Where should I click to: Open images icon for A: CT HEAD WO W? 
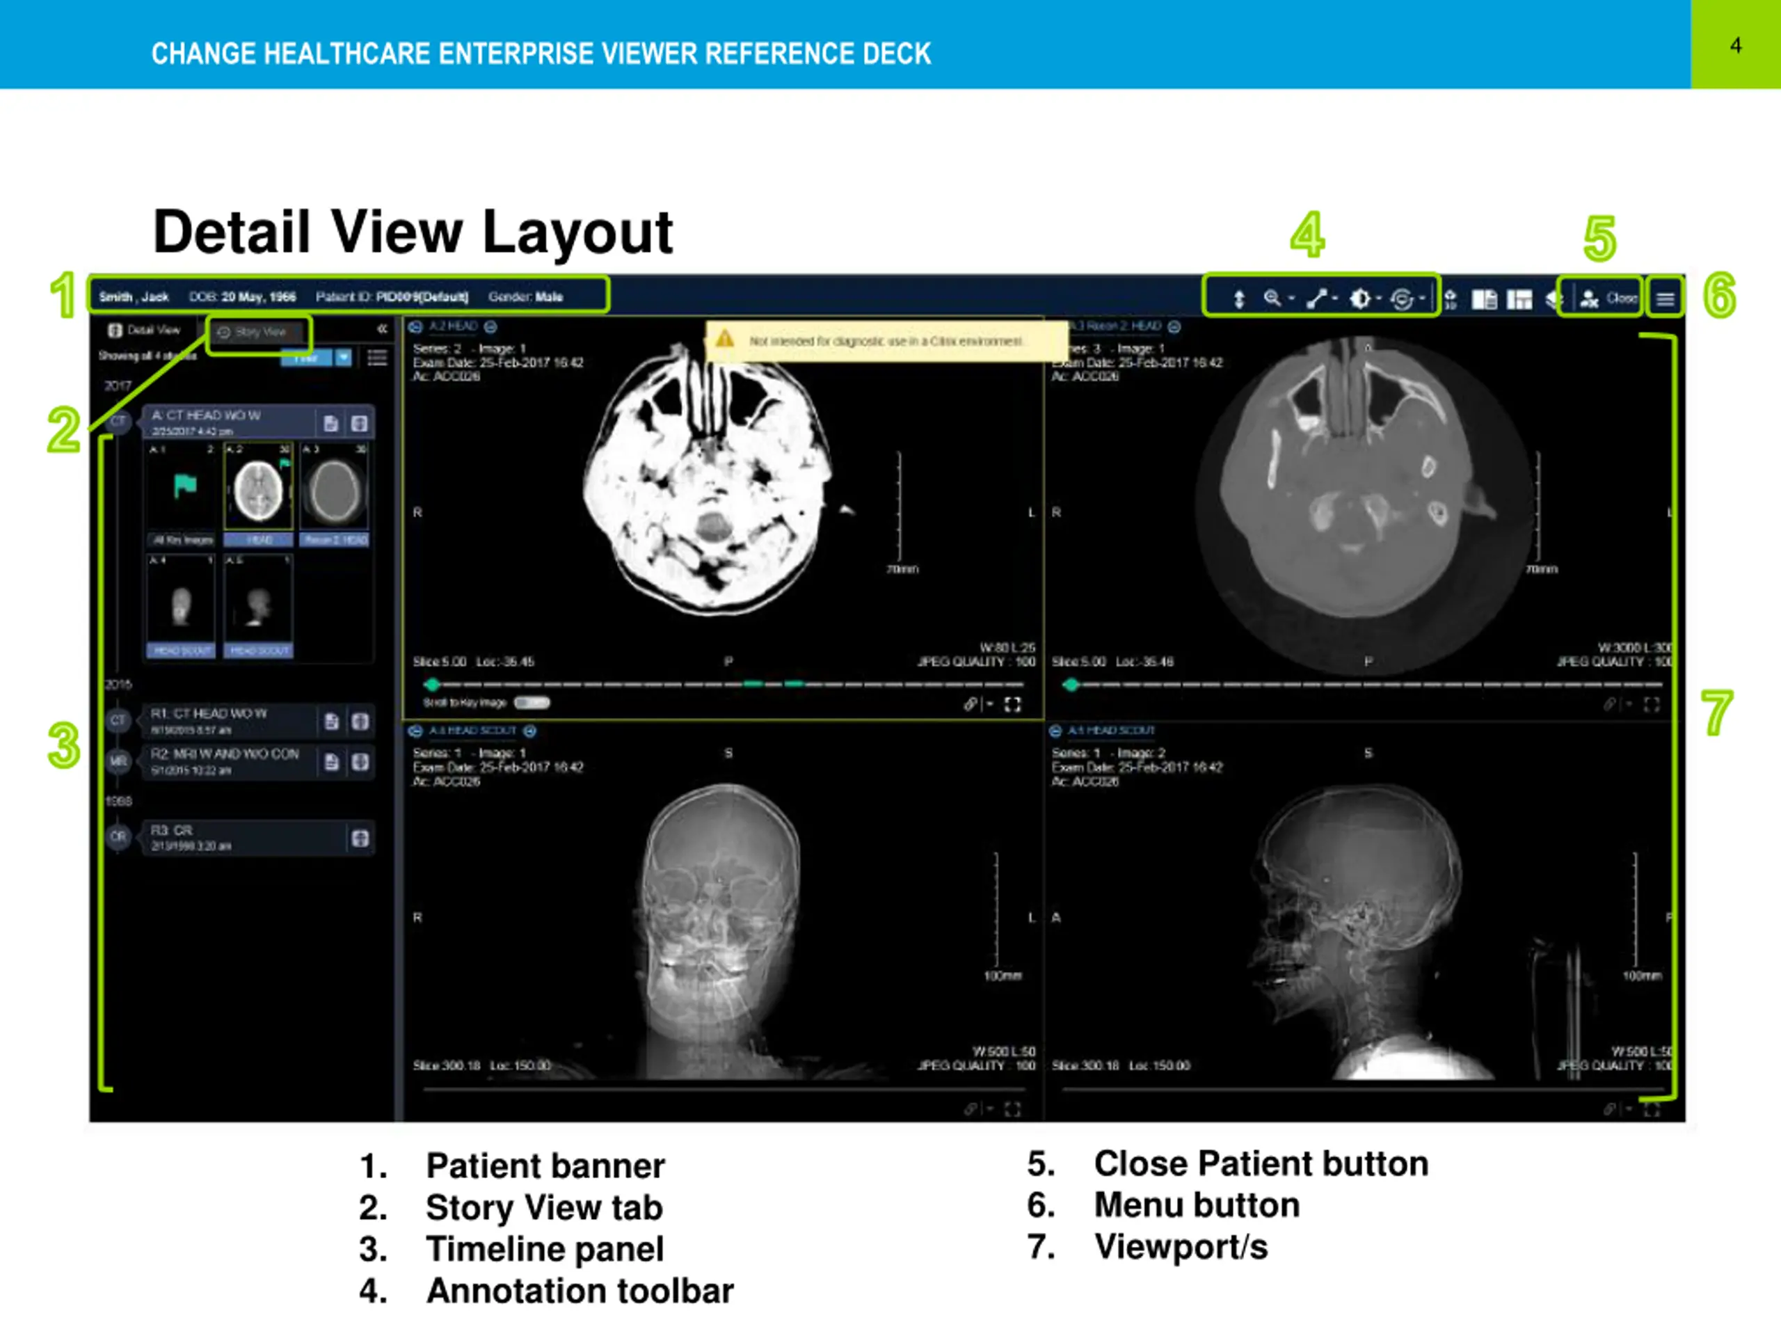tap(360, 424)
